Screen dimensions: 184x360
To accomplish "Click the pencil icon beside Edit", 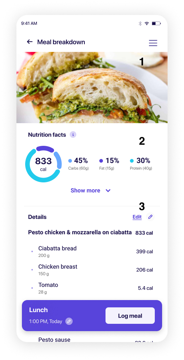I will (150, 217).
